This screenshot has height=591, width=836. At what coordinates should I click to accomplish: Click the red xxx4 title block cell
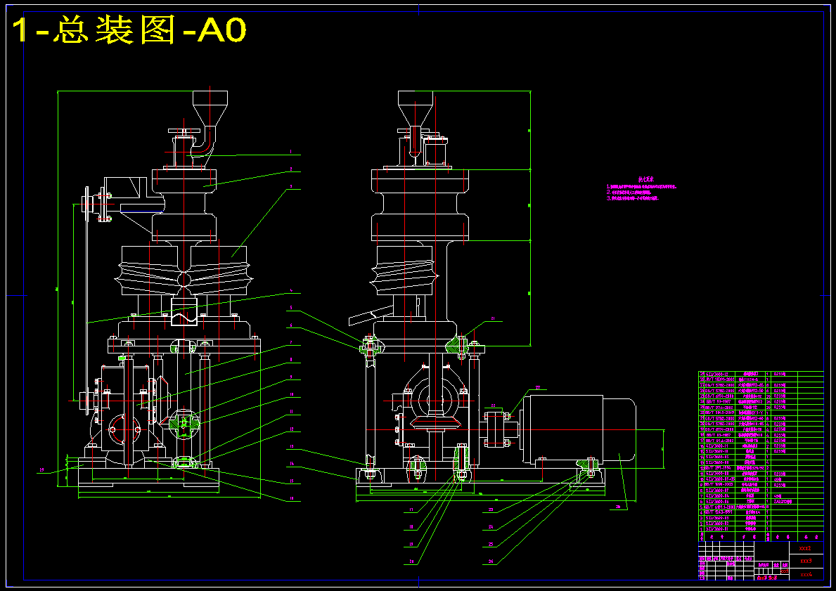806,574
